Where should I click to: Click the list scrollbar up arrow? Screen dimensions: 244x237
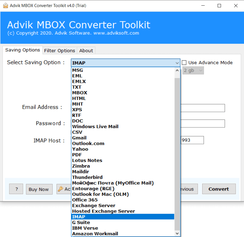click(177, 70)
